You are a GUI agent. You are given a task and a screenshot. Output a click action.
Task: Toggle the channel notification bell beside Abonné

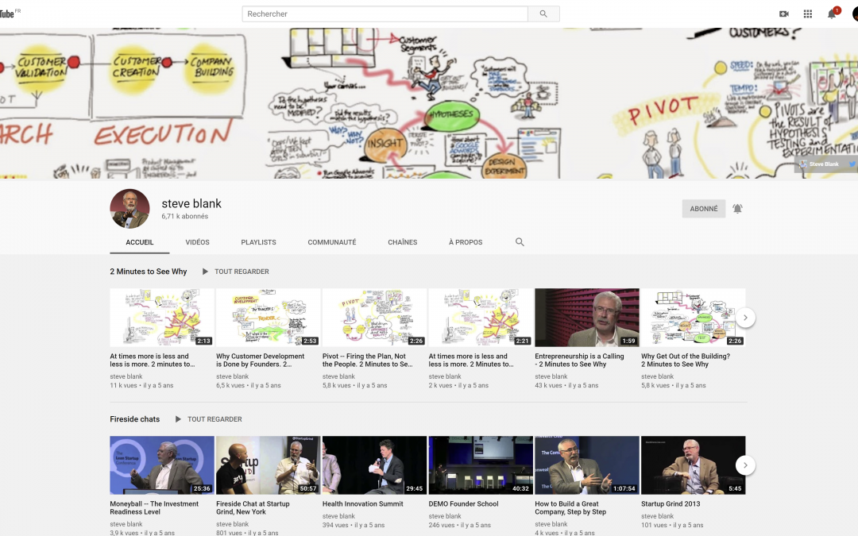click(737, 208)
